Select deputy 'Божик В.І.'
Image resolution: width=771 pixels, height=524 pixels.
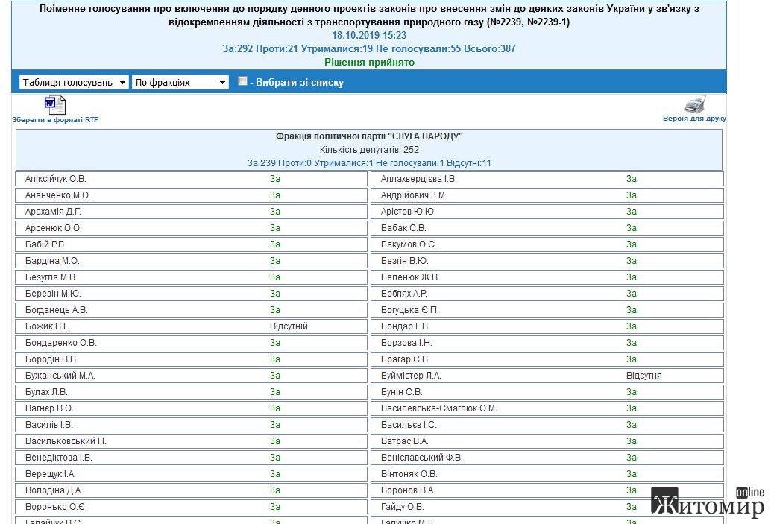[46, 326]
